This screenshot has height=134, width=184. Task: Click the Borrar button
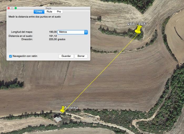point(81,56)
